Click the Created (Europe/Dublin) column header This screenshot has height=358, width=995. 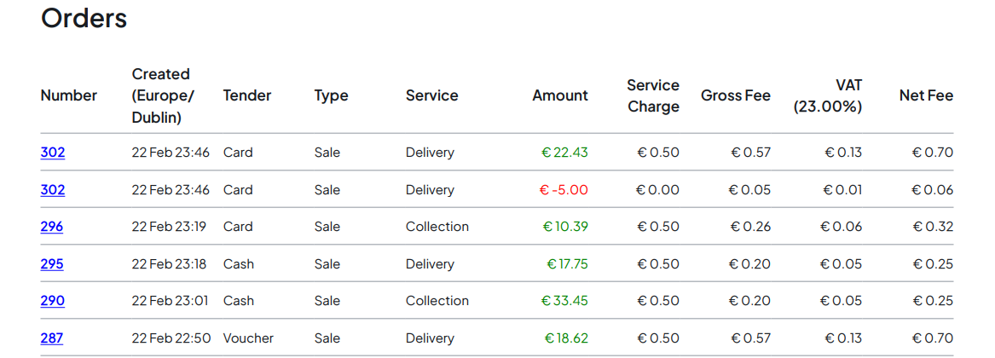pyautogui.click(x=163, y=95)
